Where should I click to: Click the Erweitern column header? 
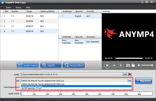click(94, 37)
